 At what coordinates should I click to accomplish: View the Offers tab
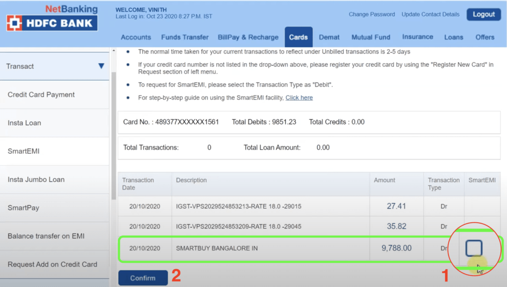[x=485, y=37]
